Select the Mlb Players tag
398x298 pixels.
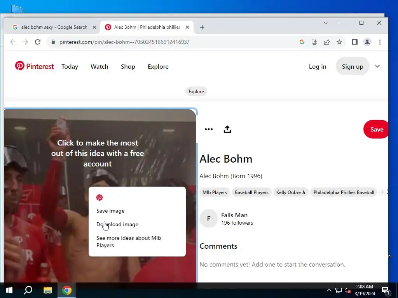coord(215,192)
